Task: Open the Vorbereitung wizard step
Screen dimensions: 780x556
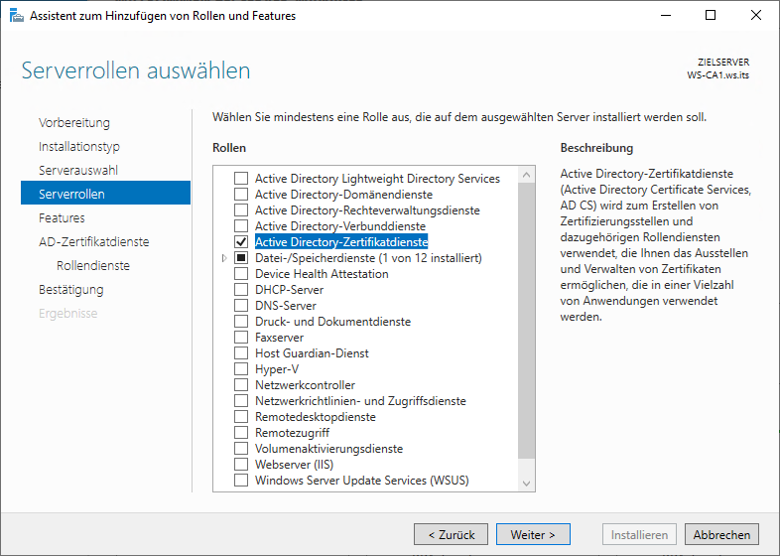Action: (x=74, y=122)
